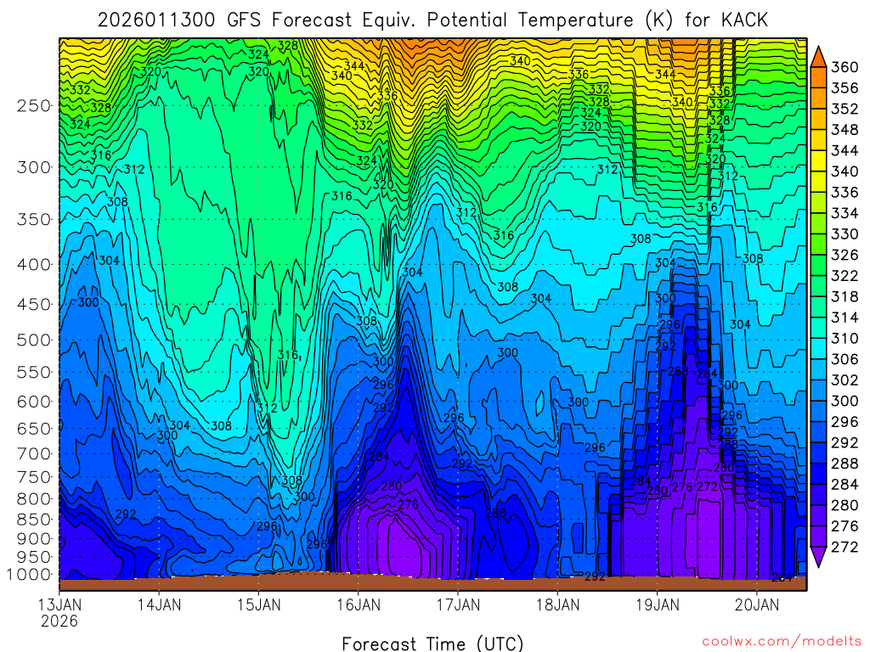Click the 850 pressure level axis label
870x652 pixels.
click(x=34, y=520)
